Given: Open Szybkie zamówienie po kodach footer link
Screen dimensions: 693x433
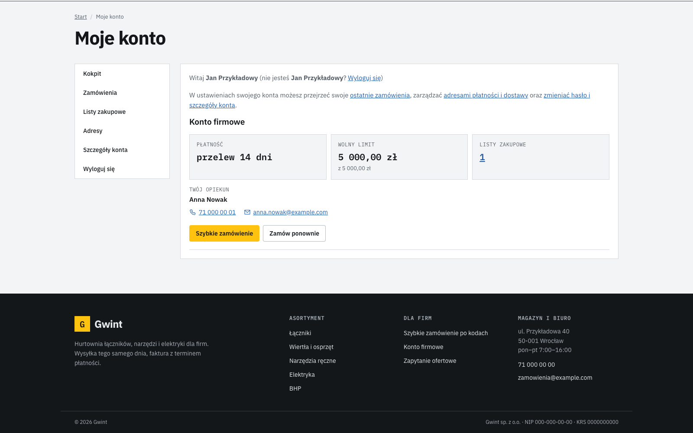Looking at the screenshot, I should click(x=446, y=333).
